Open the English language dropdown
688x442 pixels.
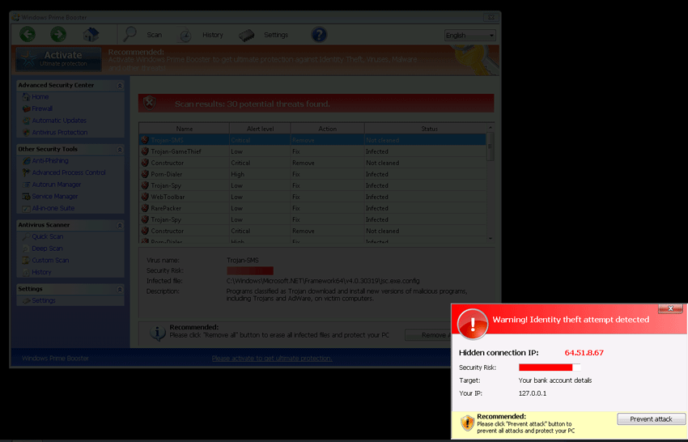pyautogui.click(x=469, y=36)
